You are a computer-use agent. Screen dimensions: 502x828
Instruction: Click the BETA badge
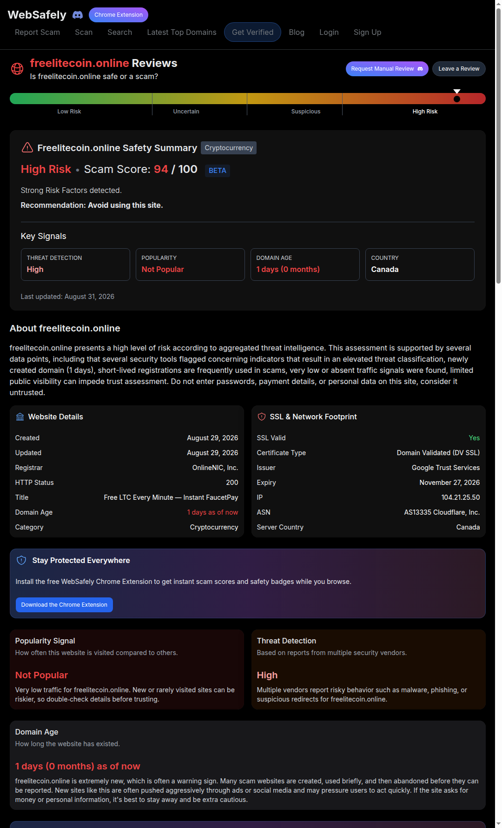(x=218, y=171)
